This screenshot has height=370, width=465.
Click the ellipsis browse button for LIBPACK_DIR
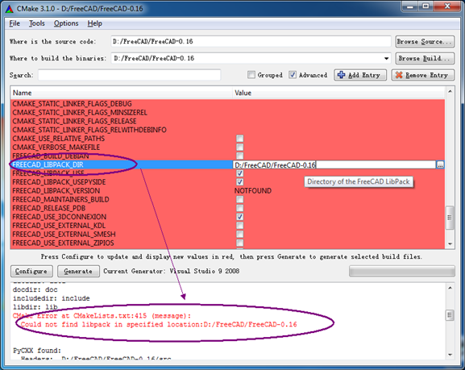point(440,165)
